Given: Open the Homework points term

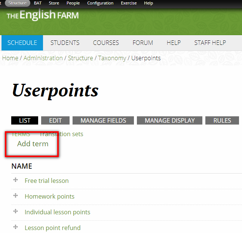Looking at the screenshot, I should pyautogui.click(x=49, y=196).
